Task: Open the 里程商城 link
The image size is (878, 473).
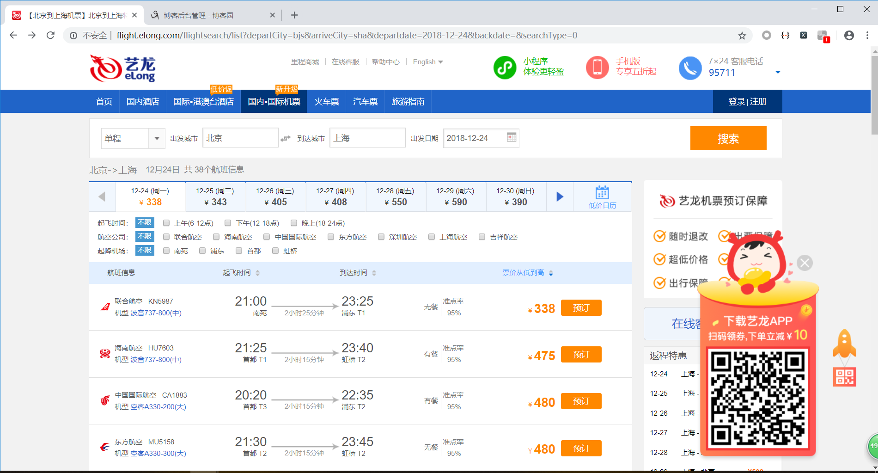Action: [305, 62]
